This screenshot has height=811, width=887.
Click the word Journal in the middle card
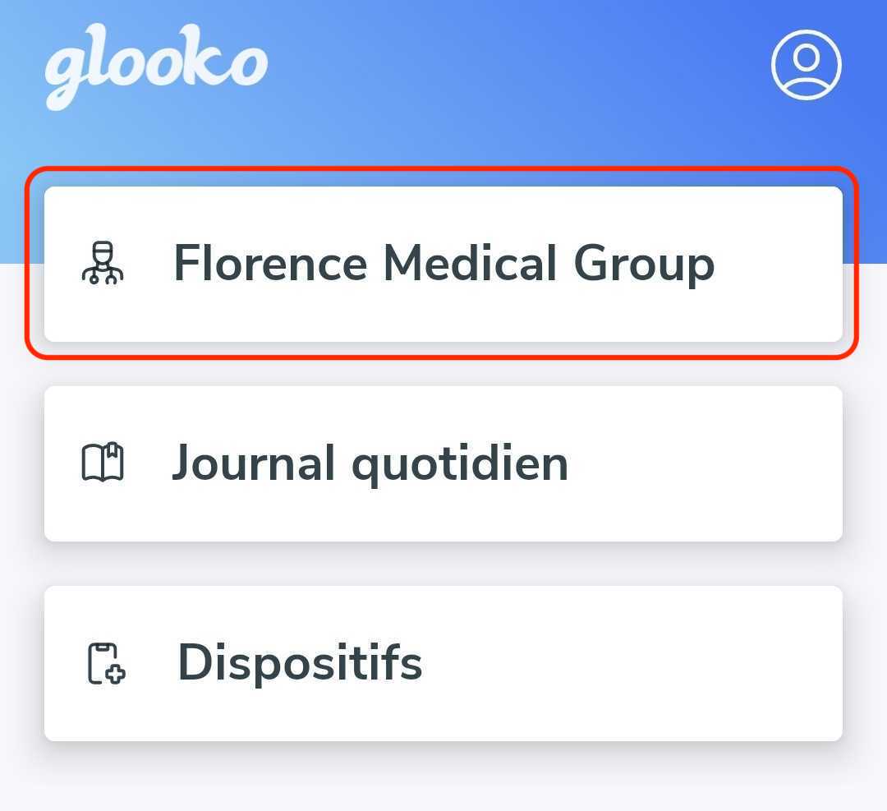click(x=254, y=463)
